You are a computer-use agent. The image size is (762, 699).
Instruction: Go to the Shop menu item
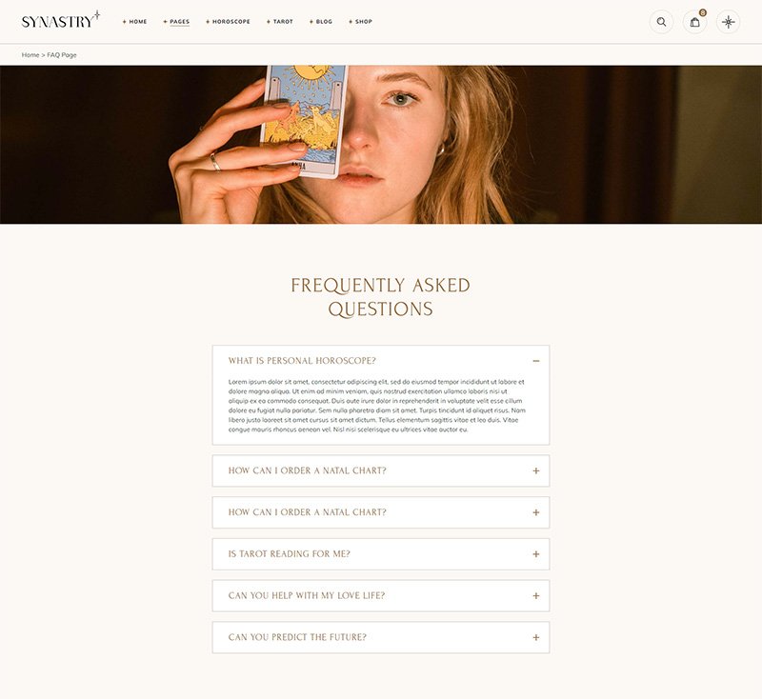tap(361, 22)
